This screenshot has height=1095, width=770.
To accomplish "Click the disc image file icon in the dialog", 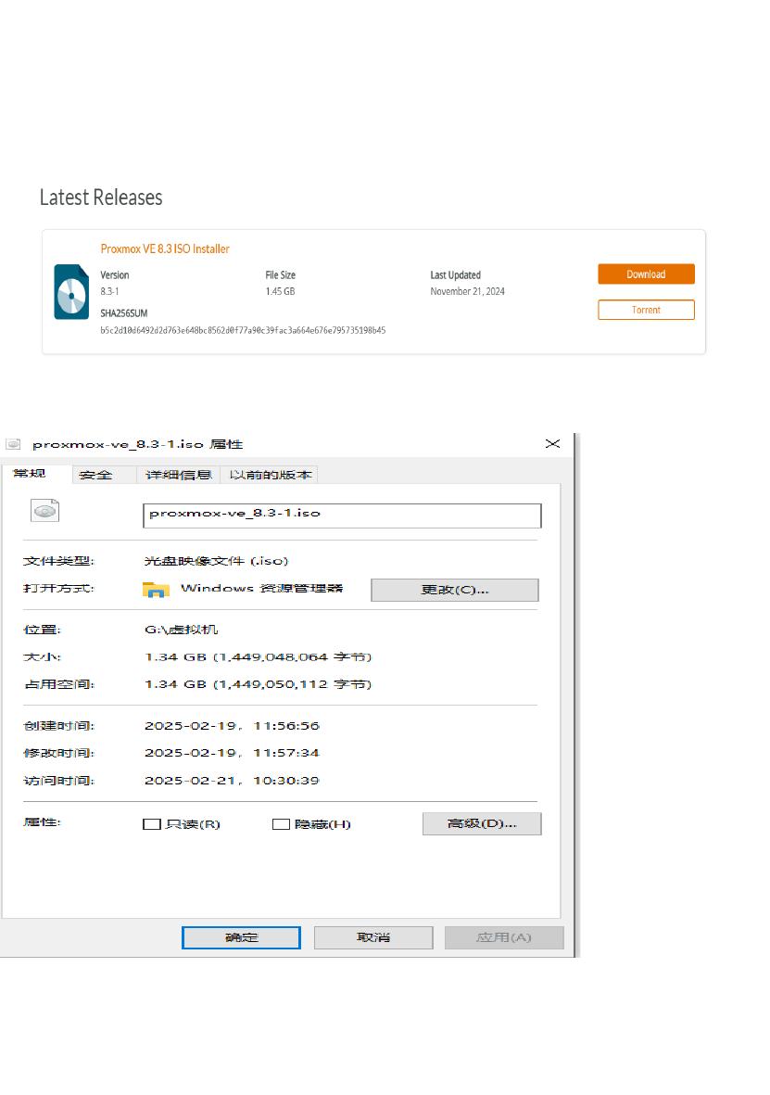I will click(44, 511).
